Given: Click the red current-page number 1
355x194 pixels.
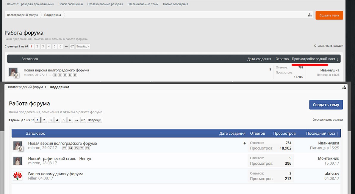Looking at the screenshot, I should coord(32,46).
